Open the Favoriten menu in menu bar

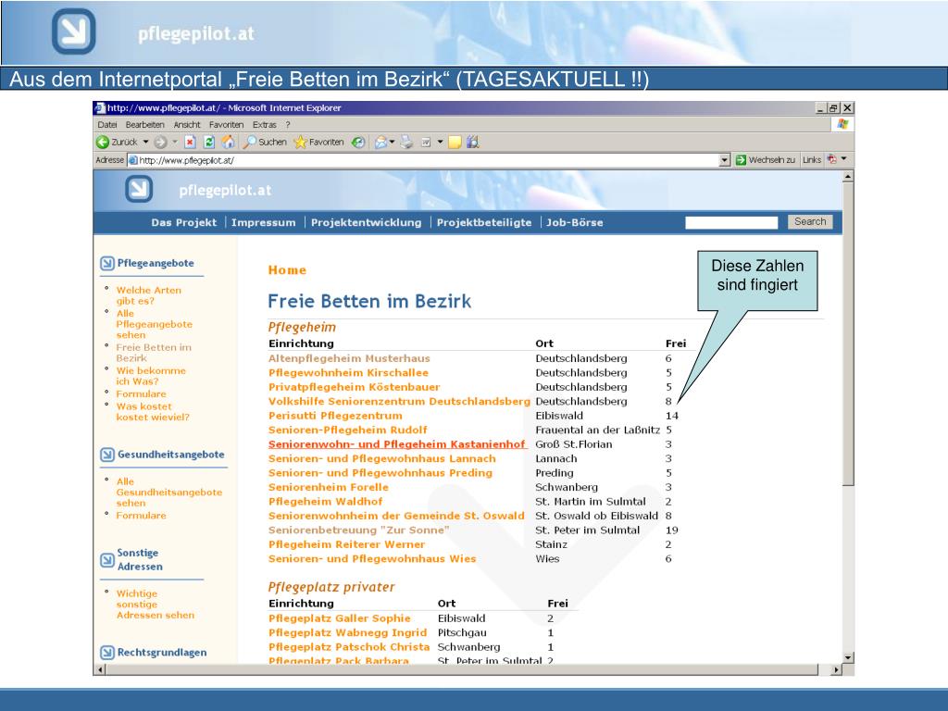coord(226,125)
